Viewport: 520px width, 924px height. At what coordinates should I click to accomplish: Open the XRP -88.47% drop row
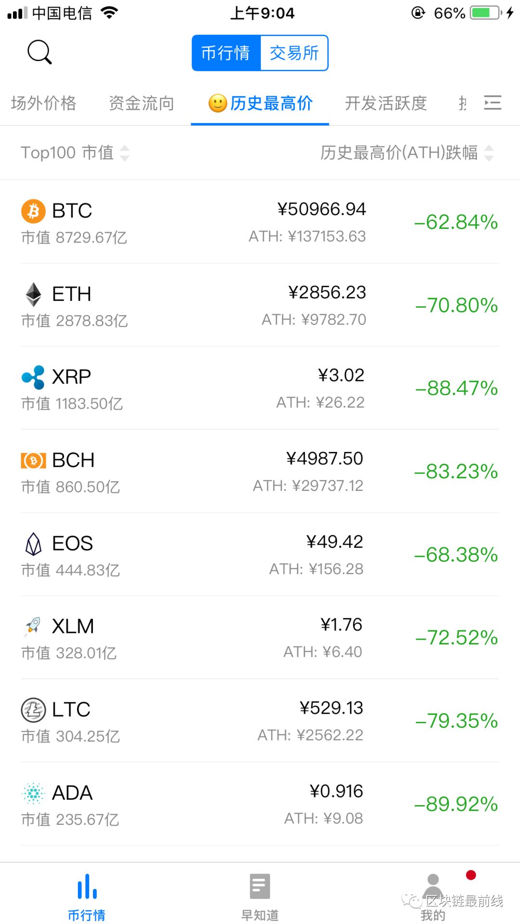point(260,388)
